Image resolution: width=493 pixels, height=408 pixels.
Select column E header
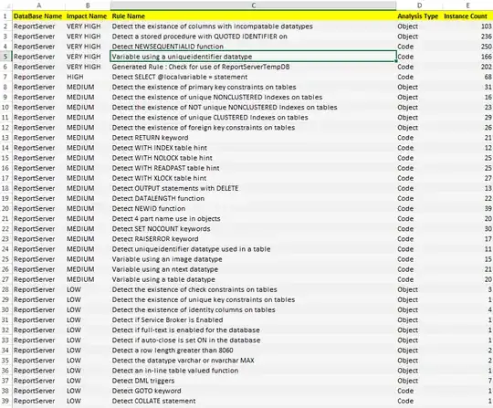point(467,5)
